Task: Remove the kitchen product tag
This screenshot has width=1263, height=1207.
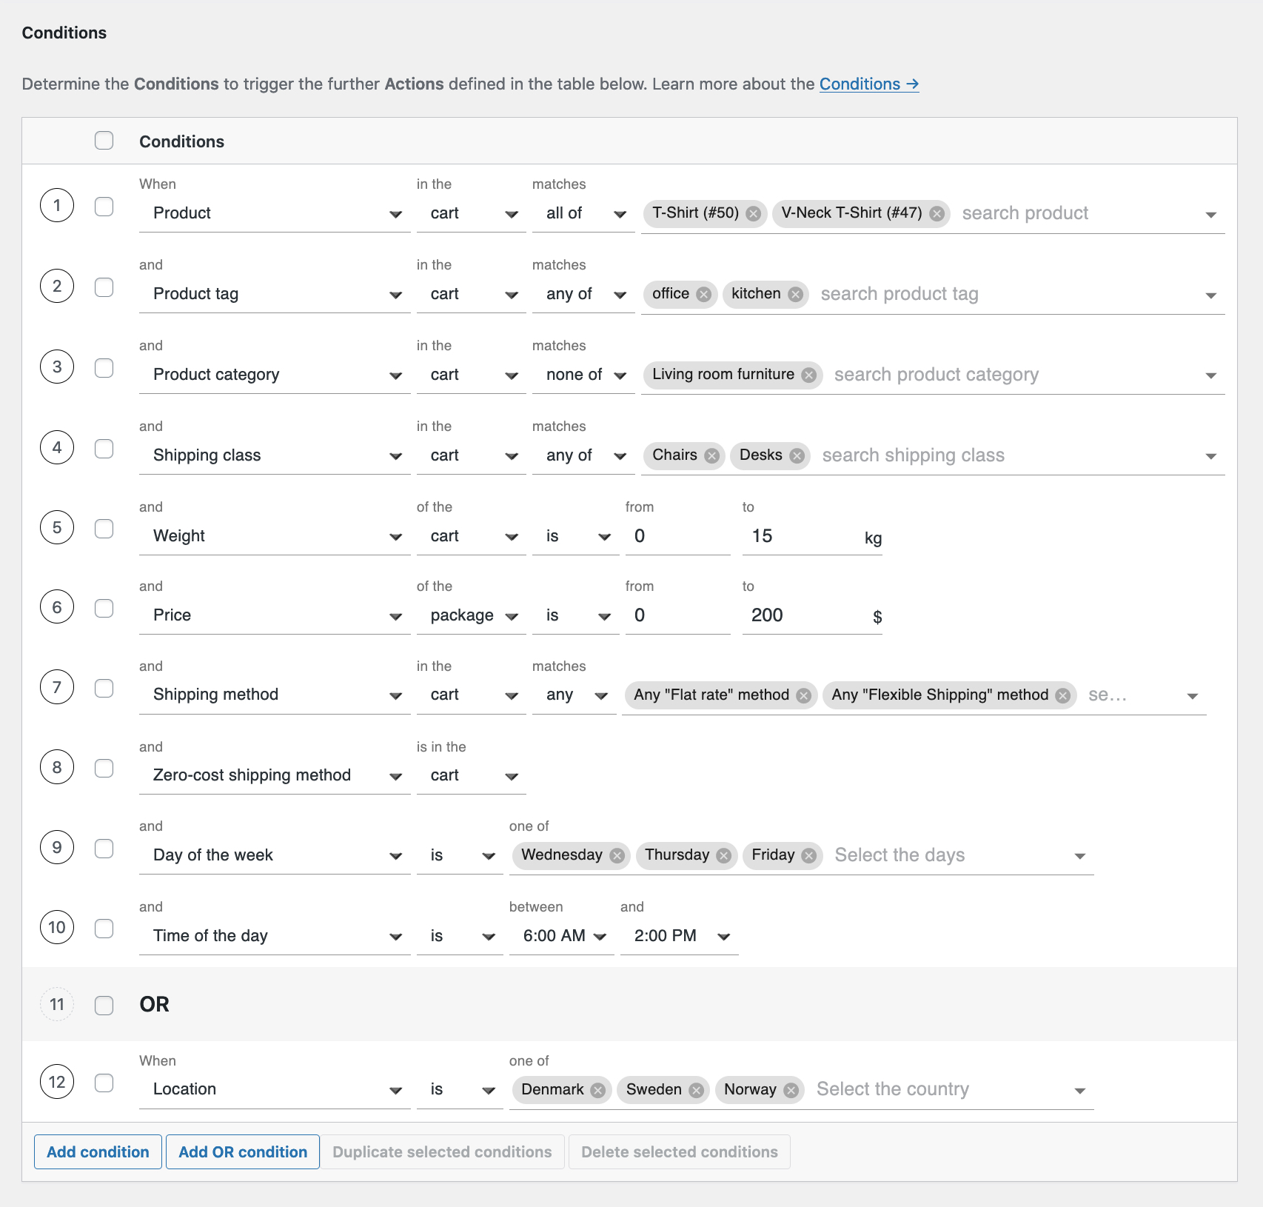Action: [795, 294]
